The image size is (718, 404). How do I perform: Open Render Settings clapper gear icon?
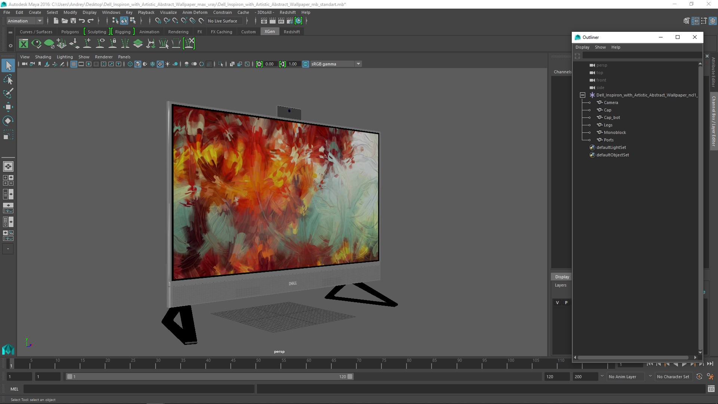tap(289, 21)
